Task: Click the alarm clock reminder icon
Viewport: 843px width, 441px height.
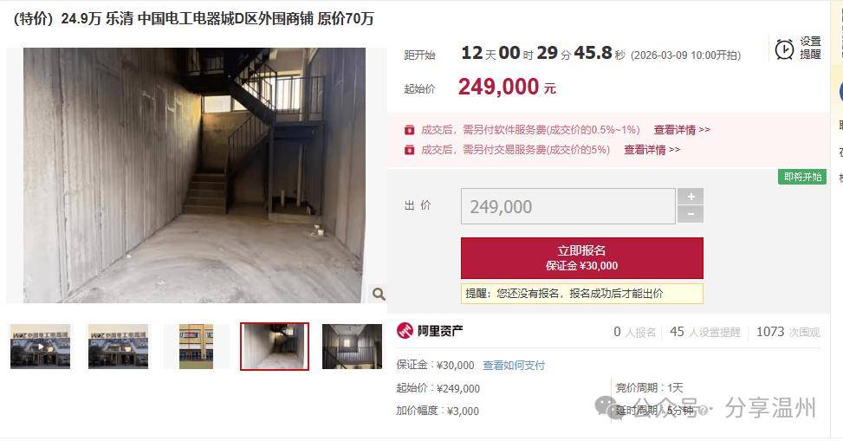Action: click(x=784, y=49)
